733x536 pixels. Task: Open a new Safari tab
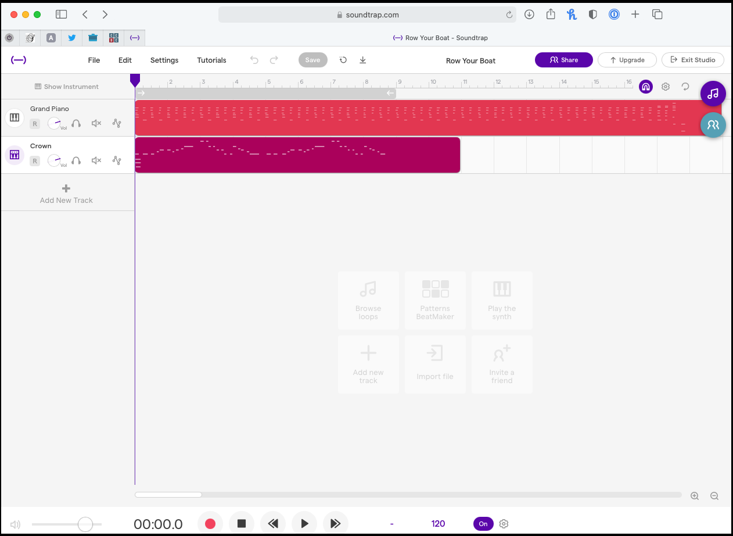[x=635, y=15]
